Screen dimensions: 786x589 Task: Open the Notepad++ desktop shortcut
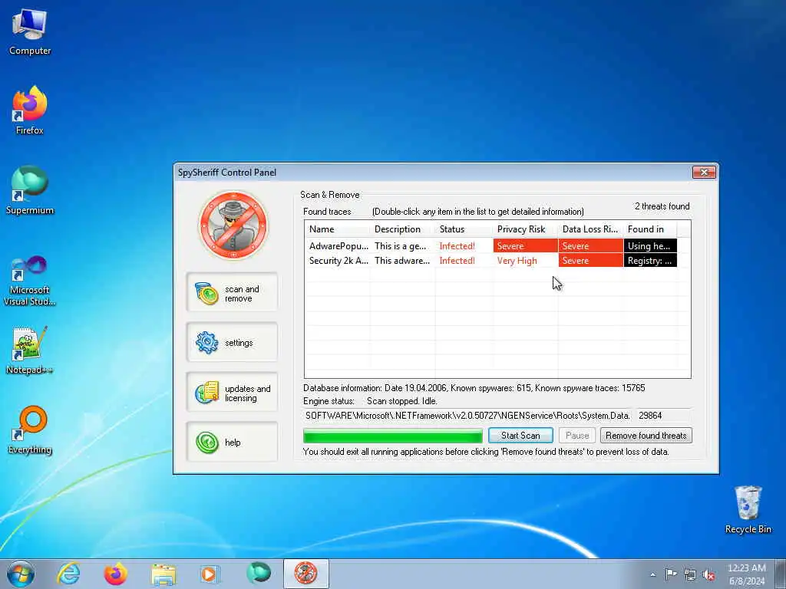point(30,350)
